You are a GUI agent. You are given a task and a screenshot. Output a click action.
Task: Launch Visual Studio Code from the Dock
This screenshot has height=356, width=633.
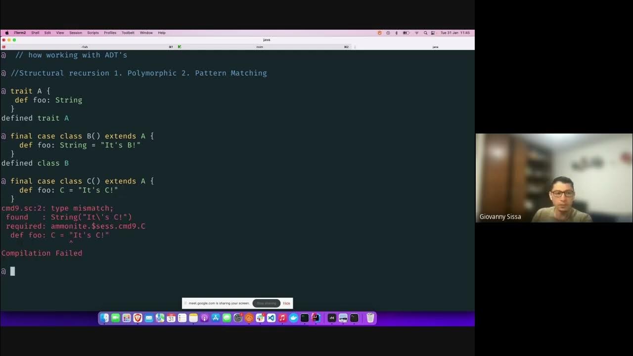[271, 318]
